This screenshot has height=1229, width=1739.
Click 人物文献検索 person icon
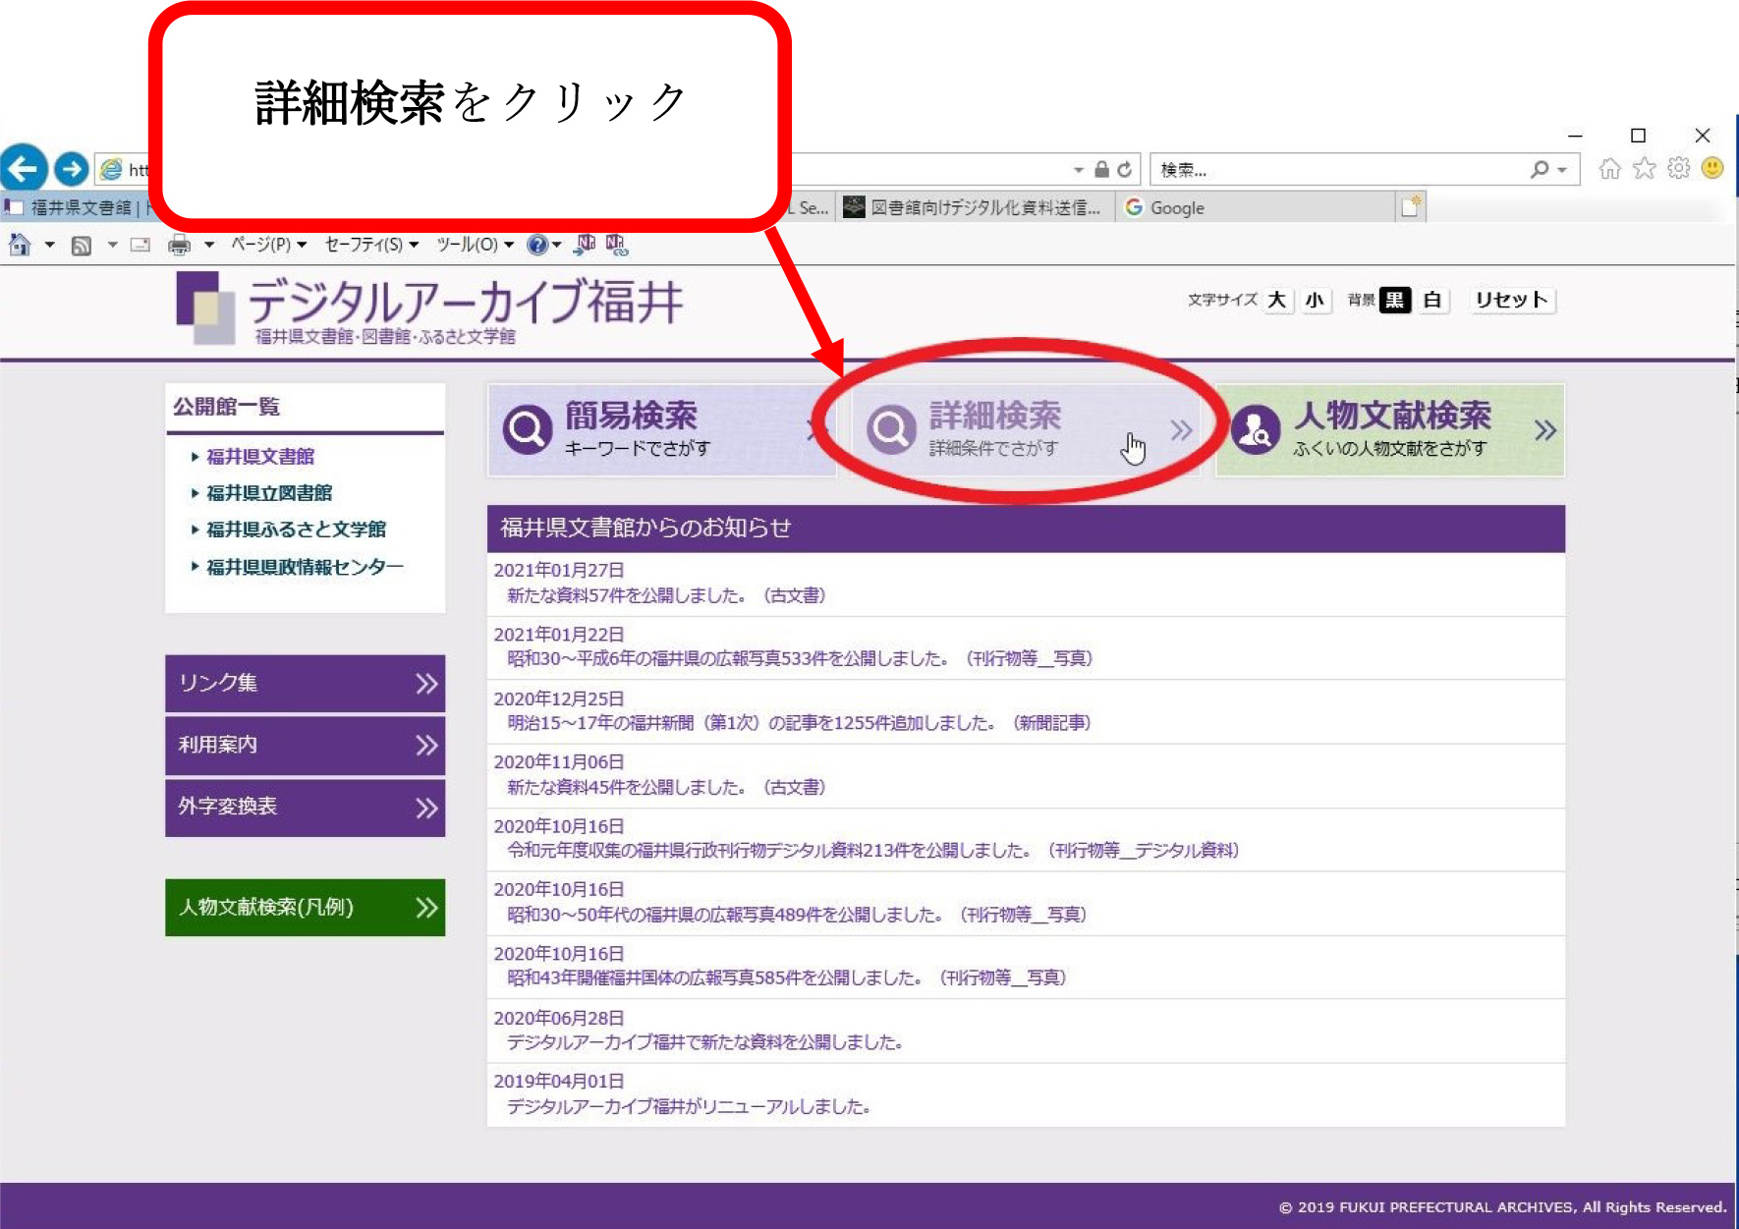pos(1256,430)
